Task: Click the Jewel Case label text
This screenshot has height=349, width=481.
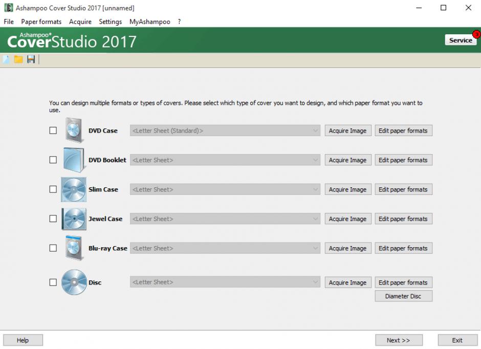Action: [105, 219]
